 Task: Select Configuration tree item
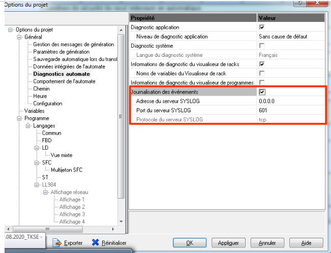[48, 104]
